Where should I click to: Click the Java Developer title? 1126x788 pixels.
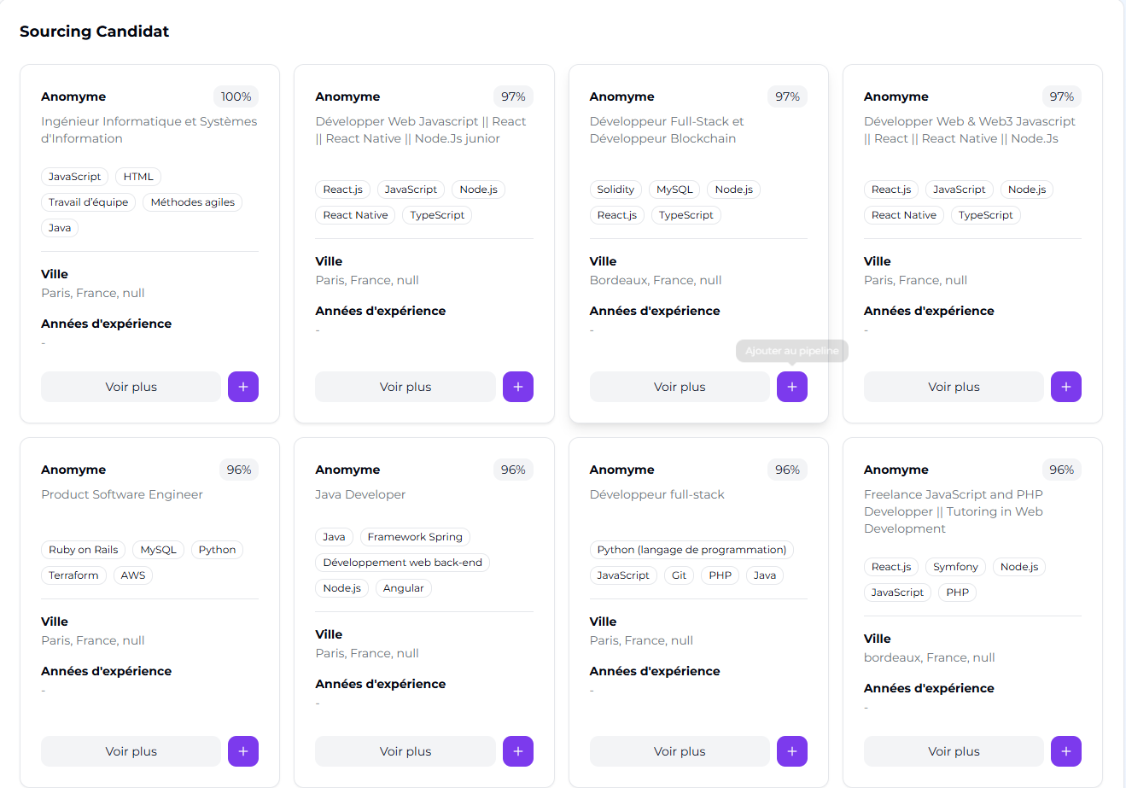coord(360,494)
